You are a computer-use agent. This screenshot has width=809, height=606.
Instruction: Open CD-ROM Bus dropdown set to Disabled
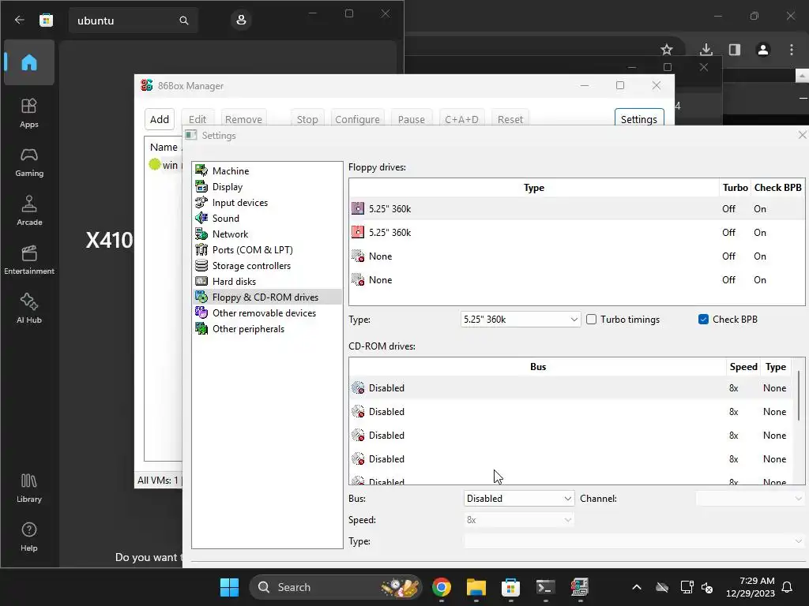click(518, 499)
